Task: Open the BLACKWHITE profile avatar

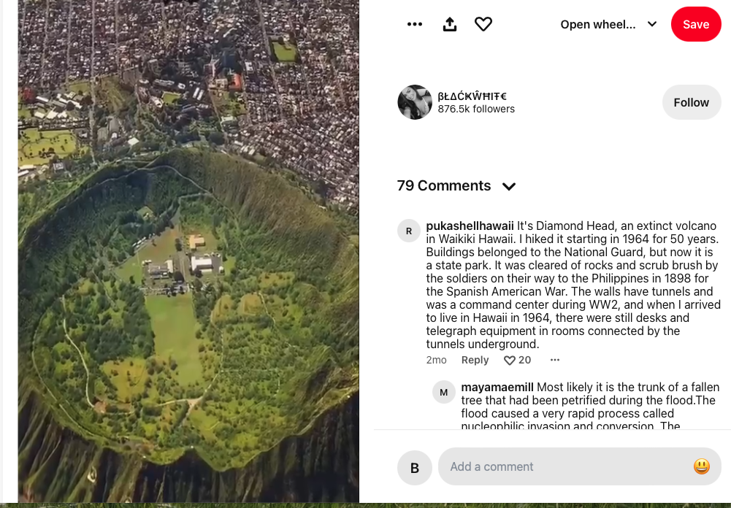Action: 415,102
